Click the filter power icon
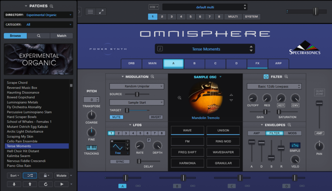Viewport: 332px width, 191px height. coord(266,77)
